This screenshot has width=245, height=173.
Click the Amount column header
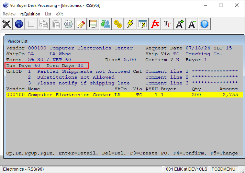[x=229, y=89]
